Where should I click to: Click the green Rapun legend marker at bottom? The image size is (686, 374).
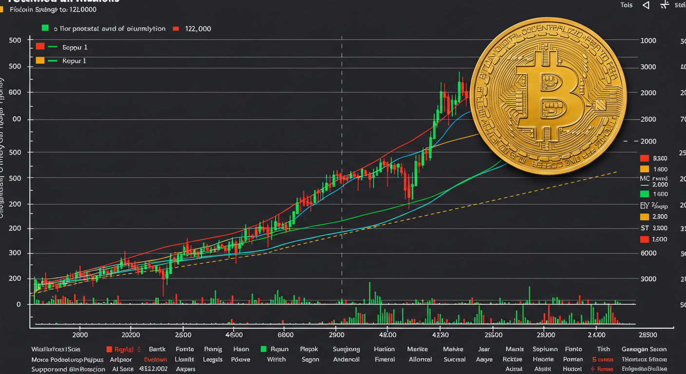tap(264, 349)
